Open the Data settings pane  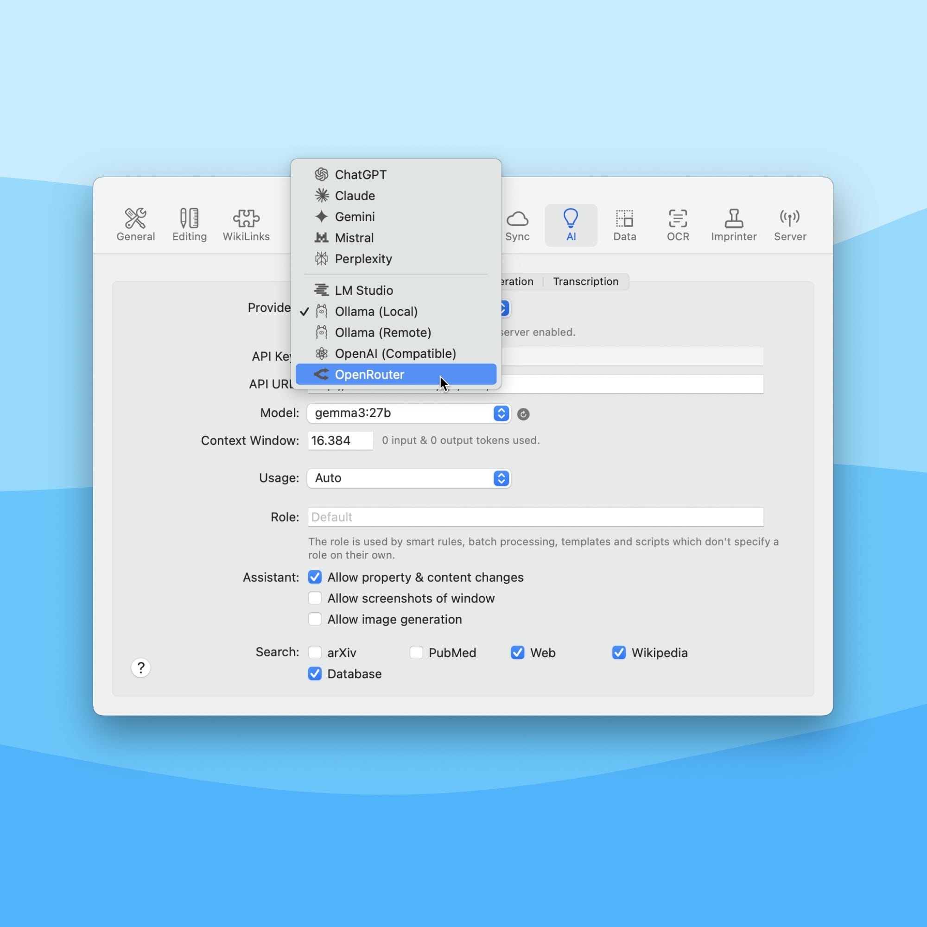(625, 224)
